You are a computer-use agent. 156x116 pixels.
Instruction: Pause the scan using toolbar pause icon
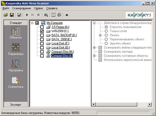click(x=32, y=15)
